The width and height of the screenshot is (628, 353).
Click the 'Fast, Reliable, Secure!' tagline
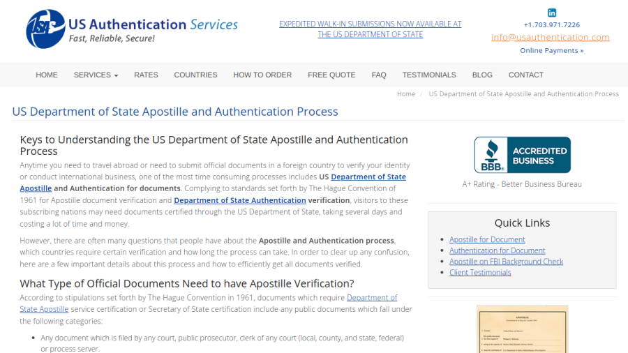[x=112, y=38]
